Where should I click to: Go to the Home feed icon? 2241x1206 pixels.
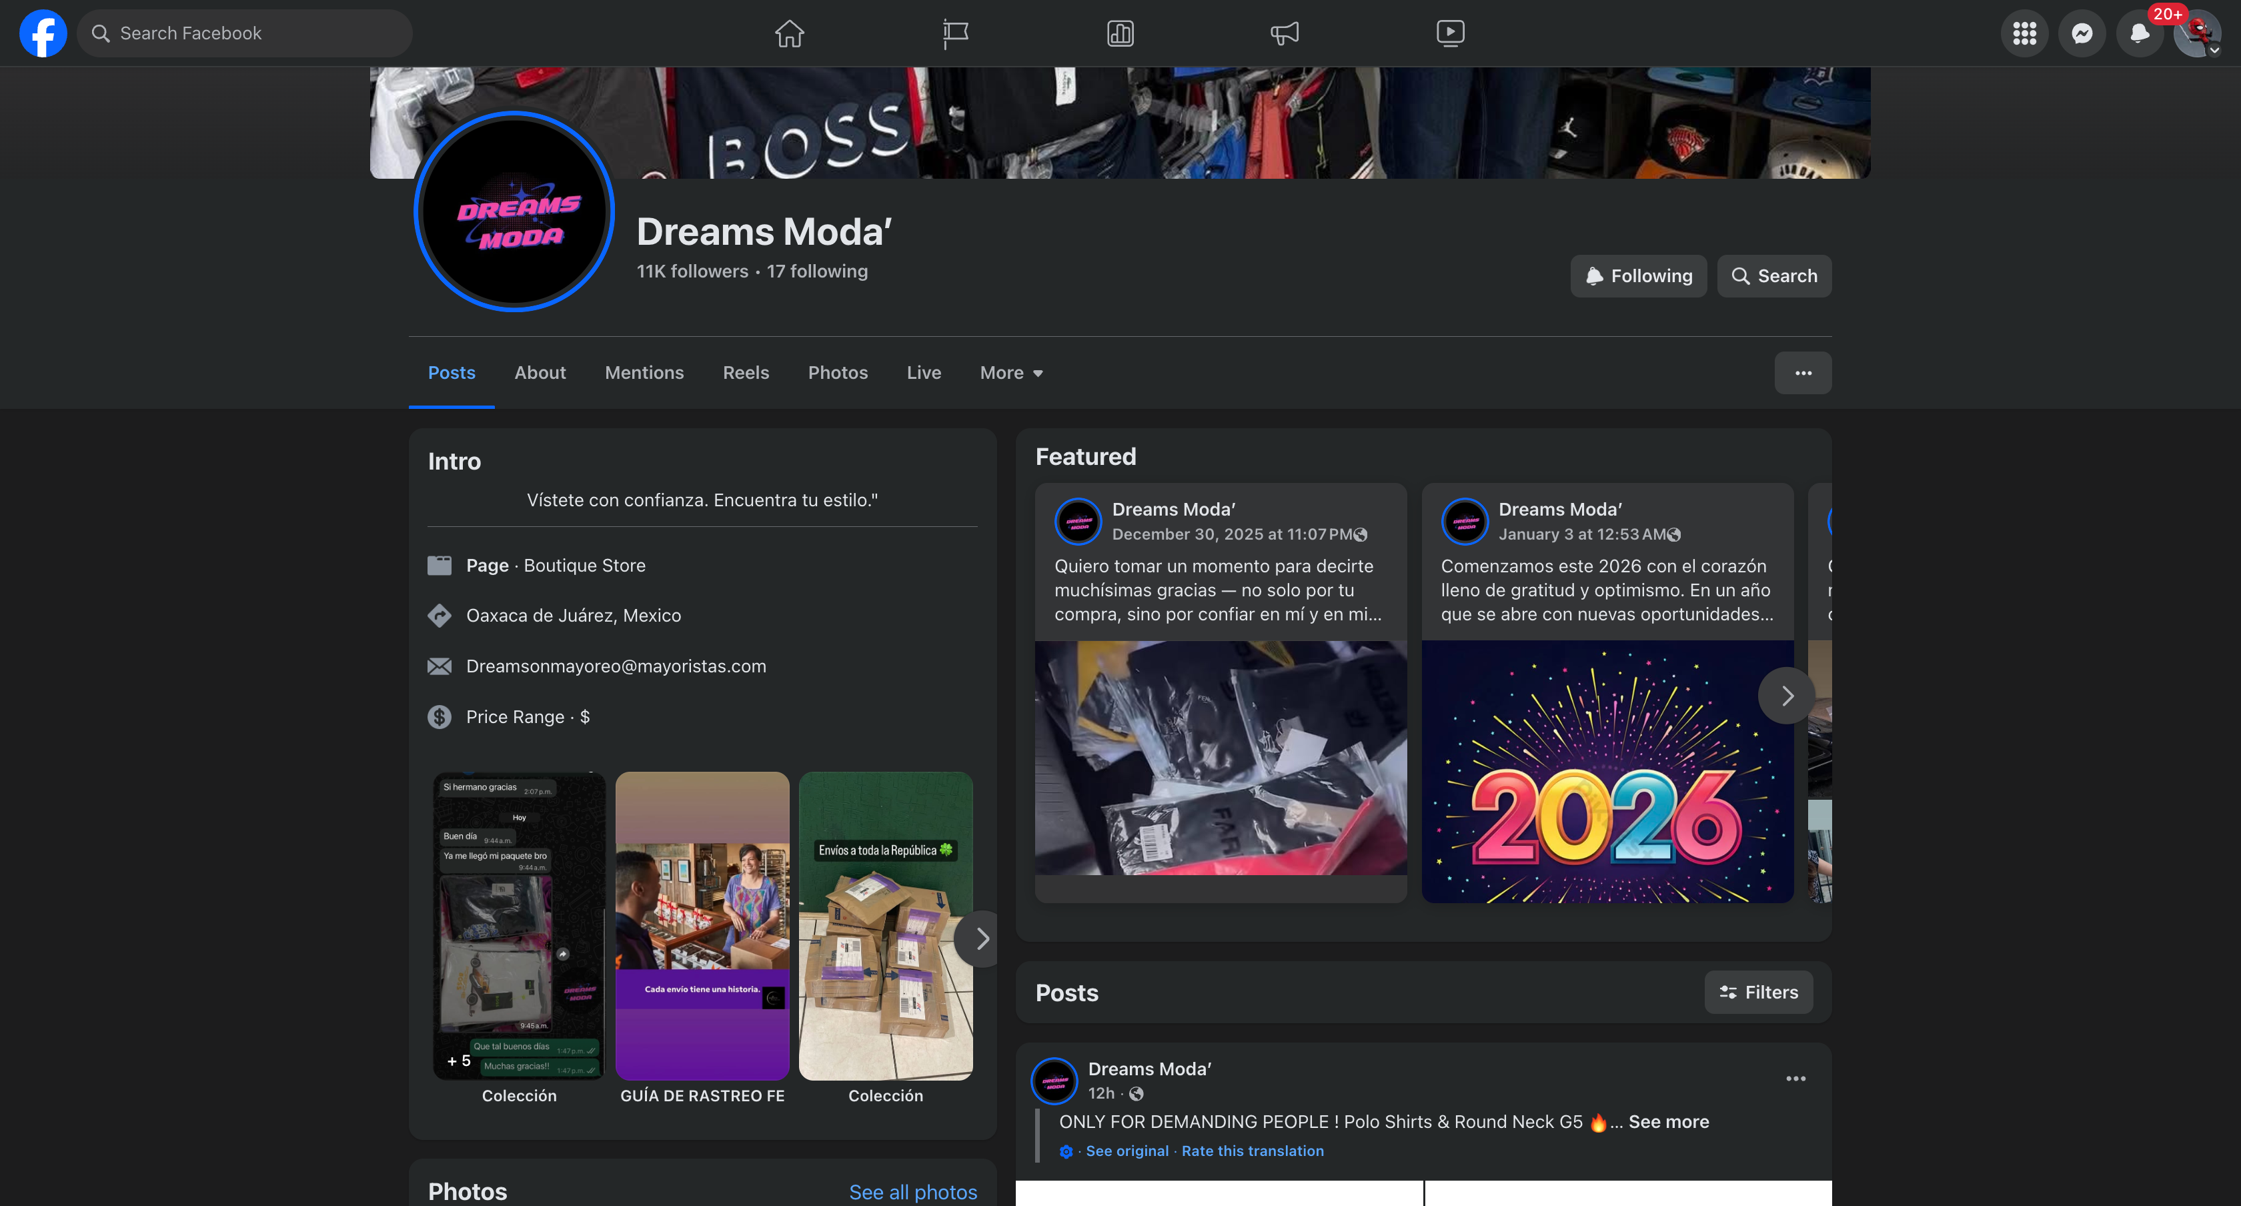tap(789, 33)
